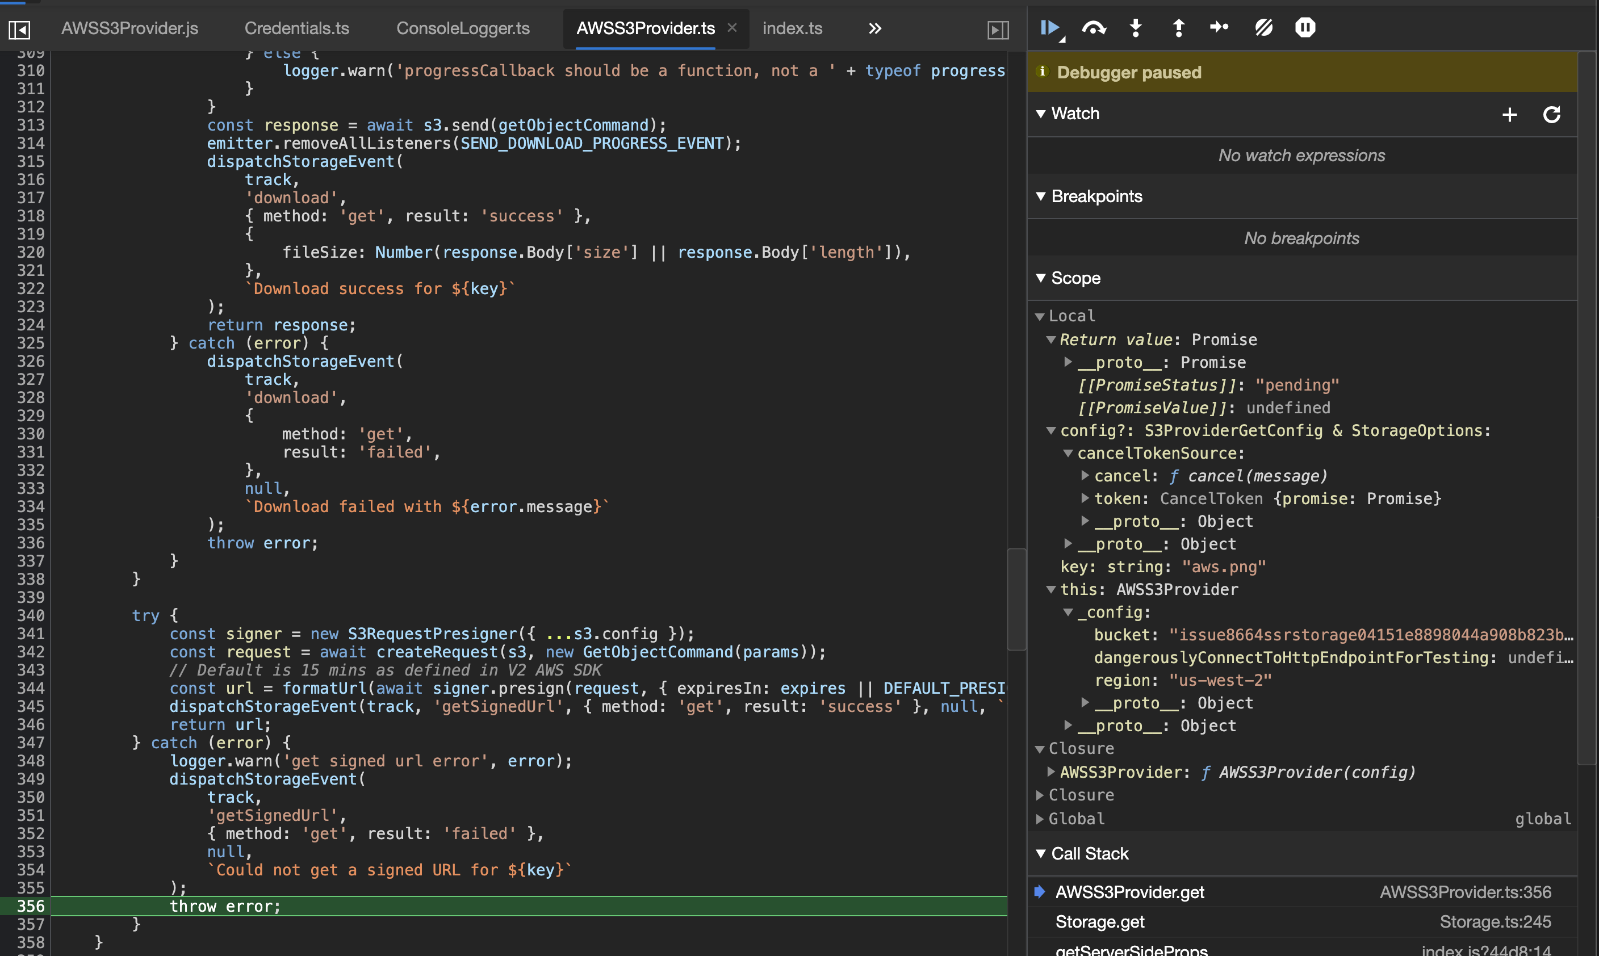This screenshot has height=956, width=1599.
Task: Collapse the Scope section
Action: pos(1041,278)
